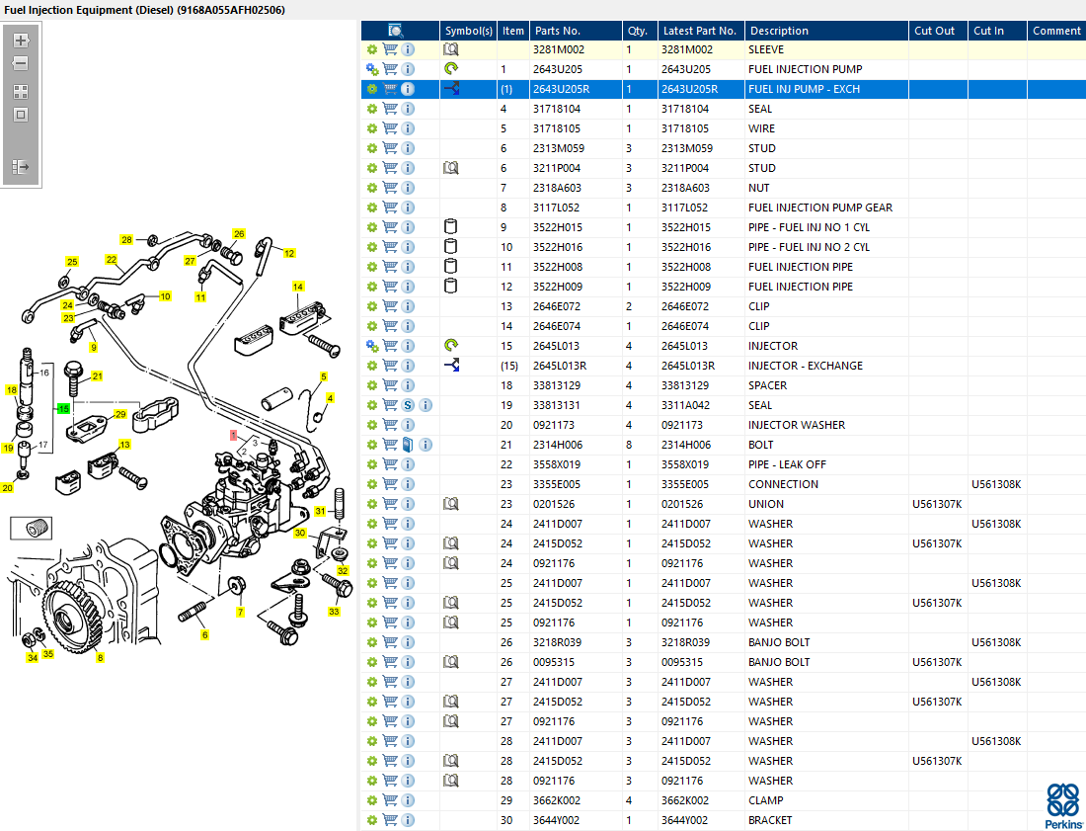Click the Cut In column header
Viewport: 1086px width, 831px height.
997,31
